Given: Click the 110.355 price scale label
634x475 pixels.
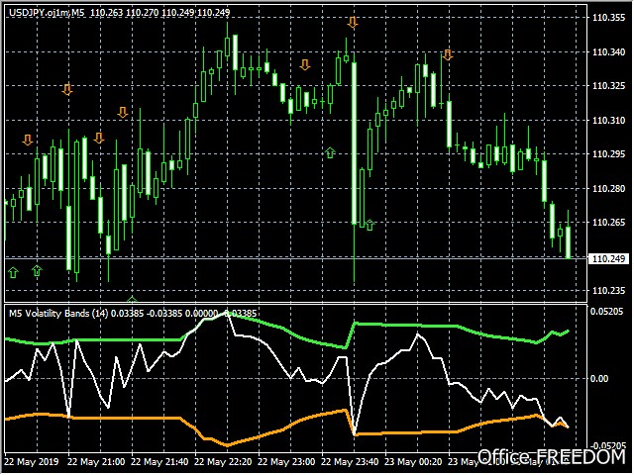Looking at the screenshot, I should [x=608, y=18].
